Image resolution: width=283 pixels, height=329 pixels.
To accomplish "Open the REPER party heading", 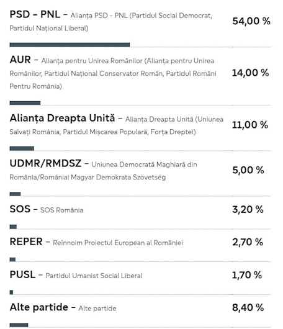I will click(x=26, y=241).
